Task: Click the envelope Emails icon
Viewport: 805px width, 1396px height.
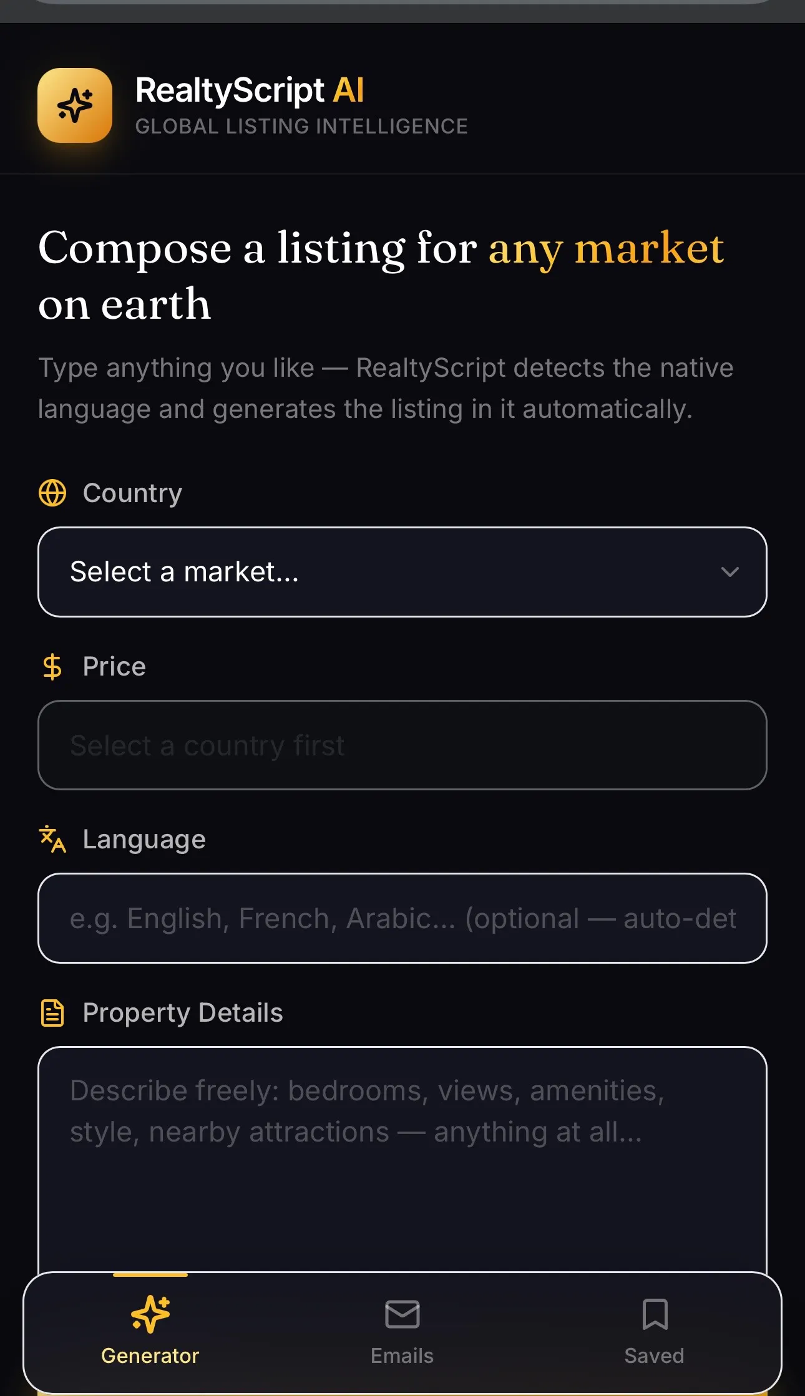Action: [402, 1314]
